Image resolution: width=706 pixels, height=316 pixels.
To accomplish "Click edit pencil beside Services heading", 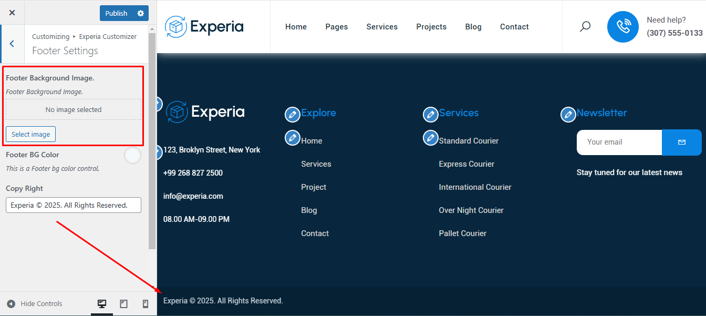I will coord(431,114).
